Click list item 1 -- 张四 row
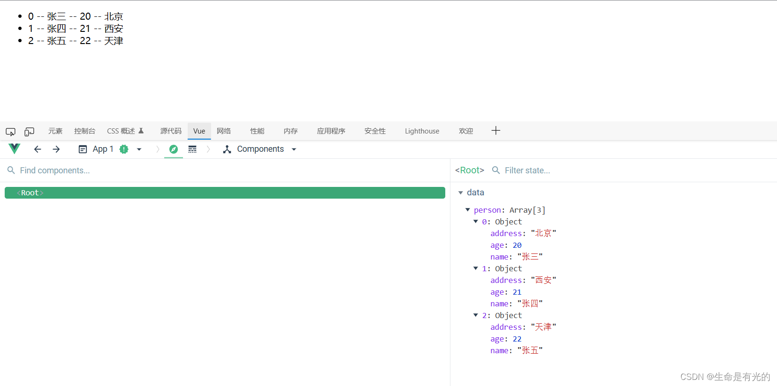 pyautogui.click(x=76, y=29)
